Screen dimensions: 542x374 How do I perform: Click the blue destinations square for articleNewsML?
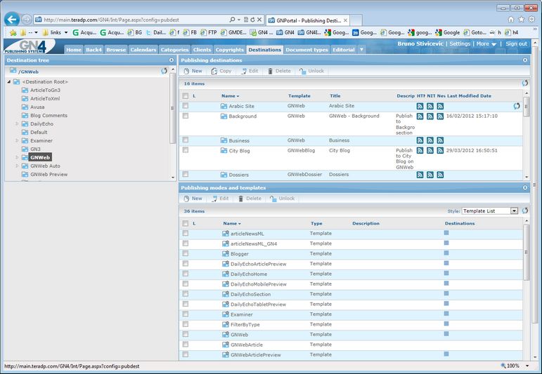(446, 233)
